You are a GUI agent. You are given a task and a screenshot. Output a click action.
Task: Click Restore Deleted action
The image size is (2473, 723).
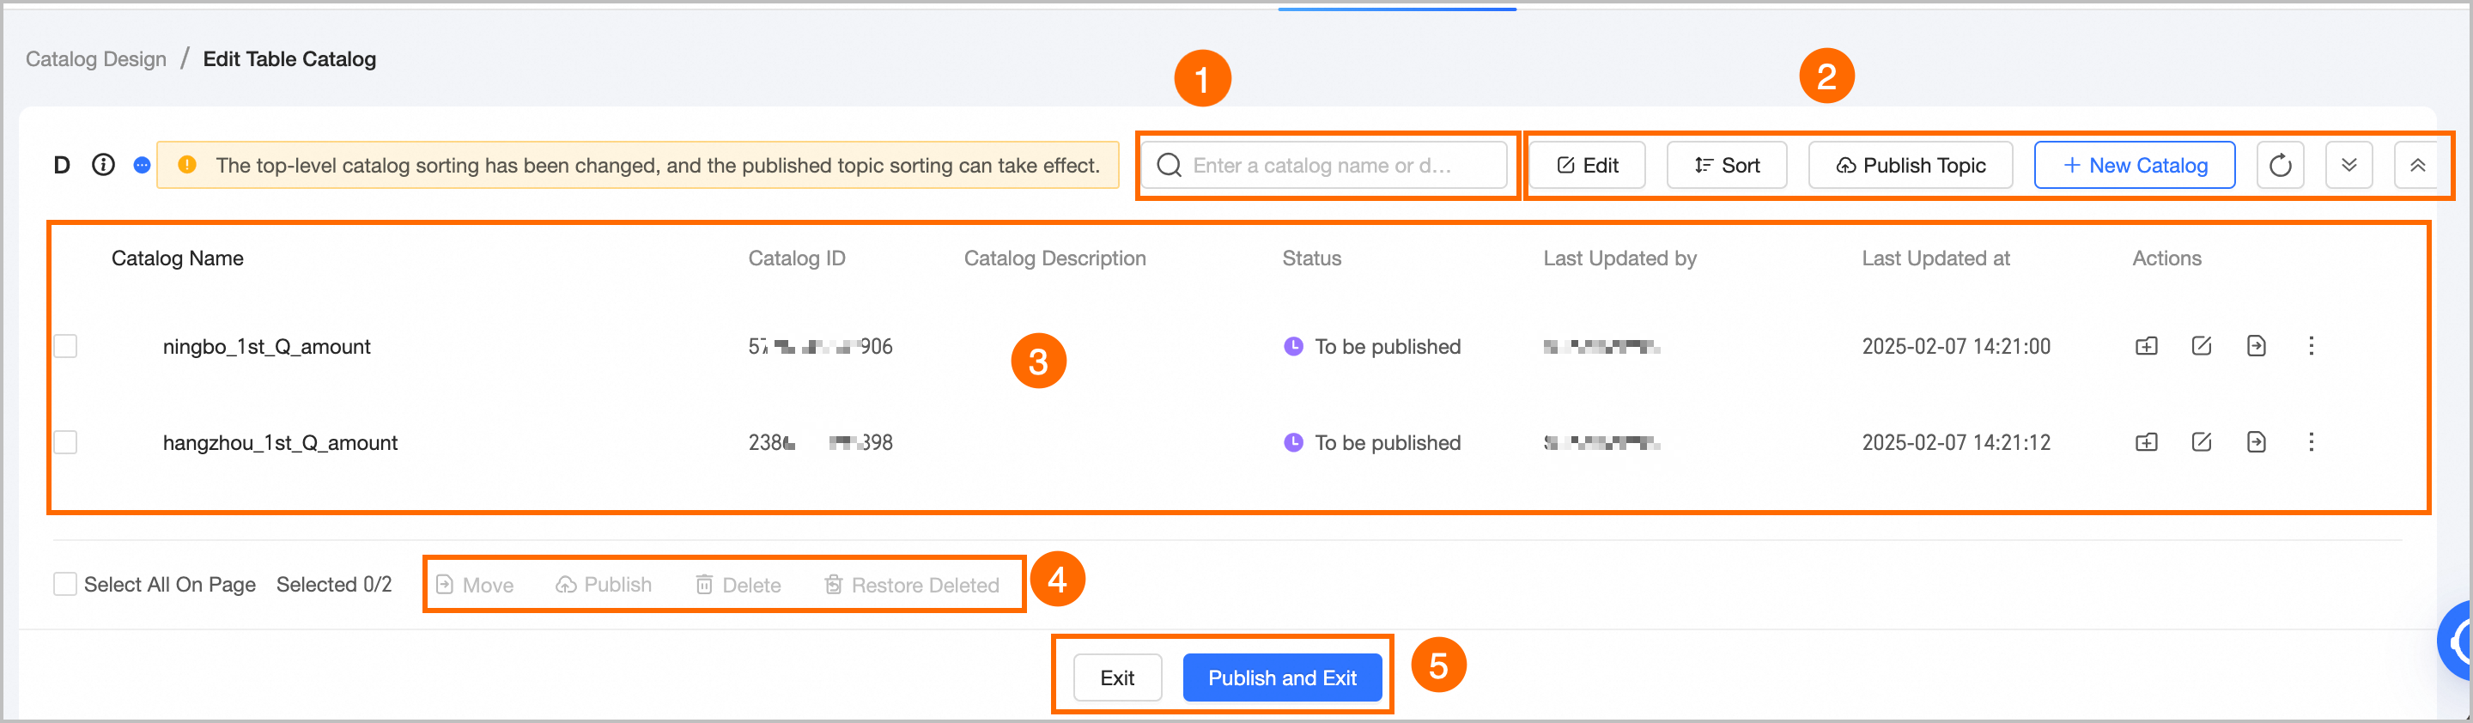pyautogui.click(x=912, y=585)
